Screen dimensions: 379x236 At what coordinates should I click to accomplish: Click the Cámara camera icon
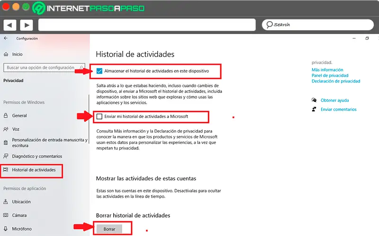(6, 215)
